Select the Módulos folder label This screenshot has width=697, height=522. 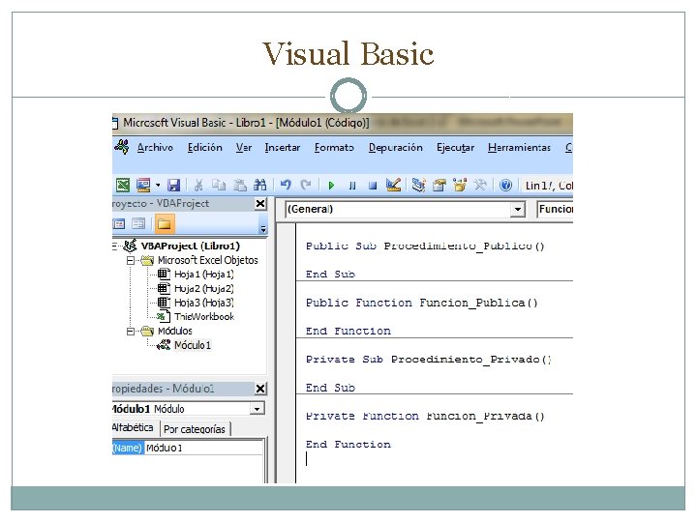click(x=174, y=332)
